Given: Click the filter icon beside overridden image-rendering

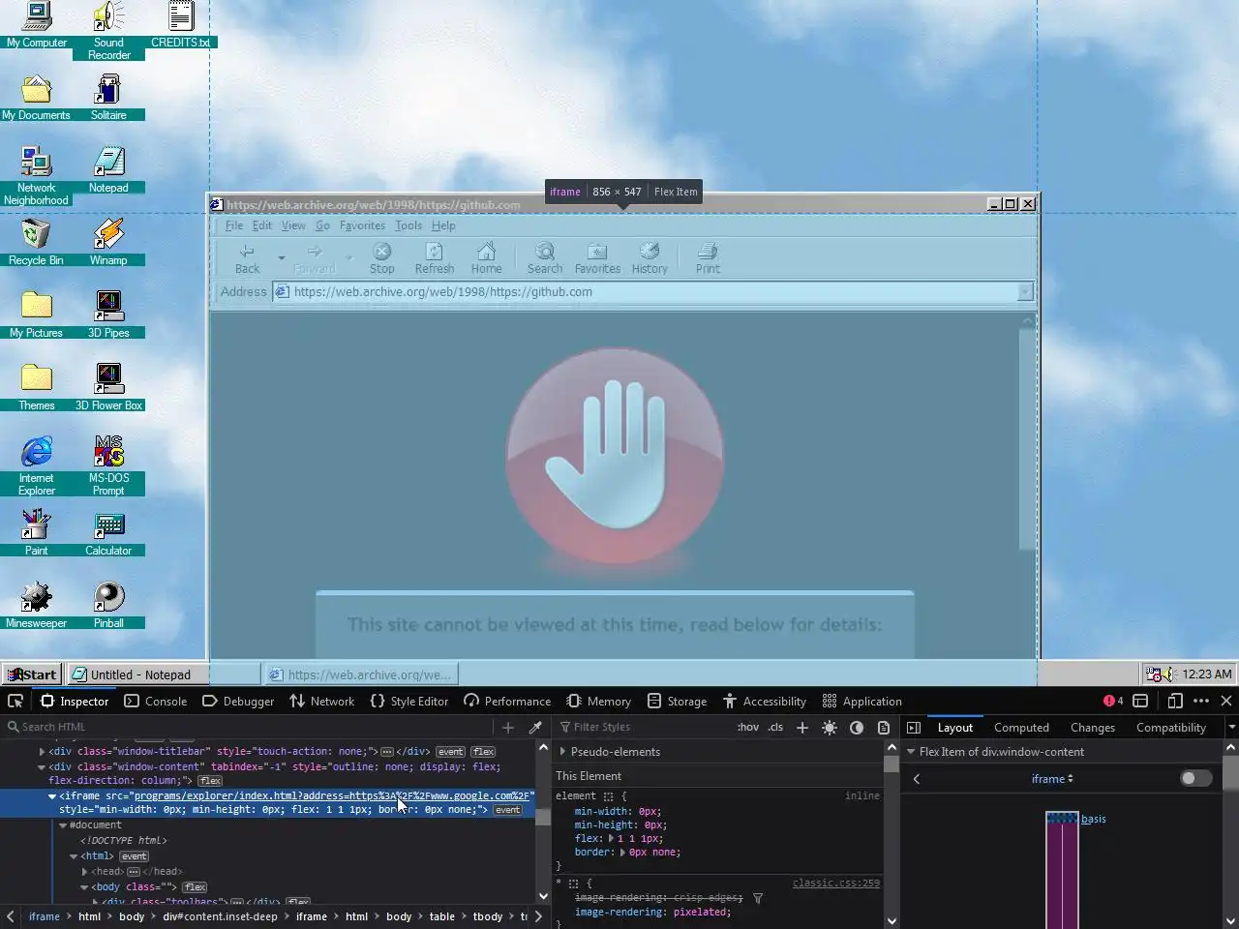Looking at the screenshot, I should click(x=758, y=898).
